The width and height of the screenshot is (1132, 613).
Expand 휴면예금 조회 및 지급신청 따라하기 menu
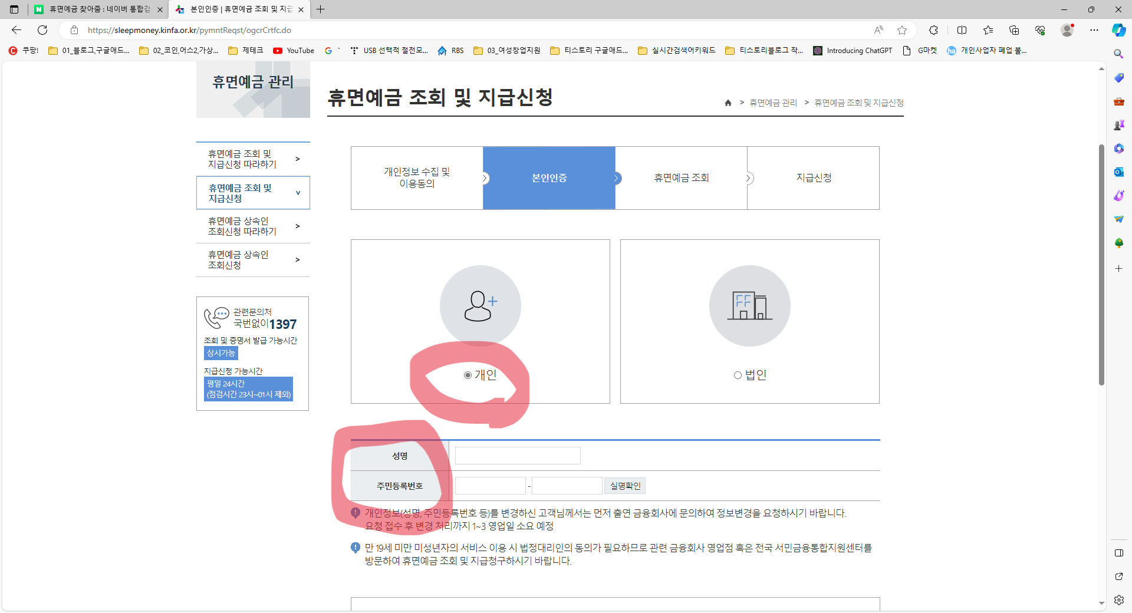coord(253,159)
